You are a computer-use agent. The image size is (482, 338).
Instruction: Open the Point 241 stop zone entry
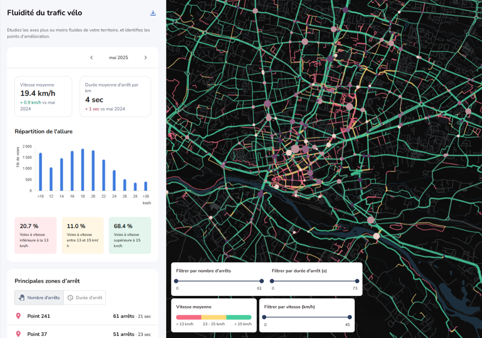(39, 316)
